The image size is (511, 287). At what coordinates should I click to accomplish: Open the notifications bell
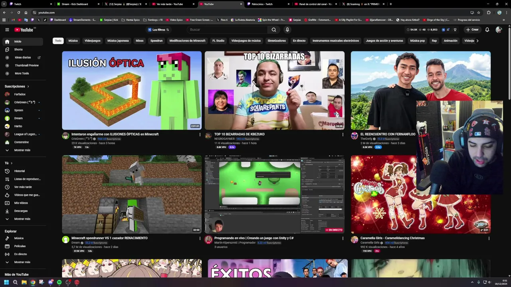[487, 29]
